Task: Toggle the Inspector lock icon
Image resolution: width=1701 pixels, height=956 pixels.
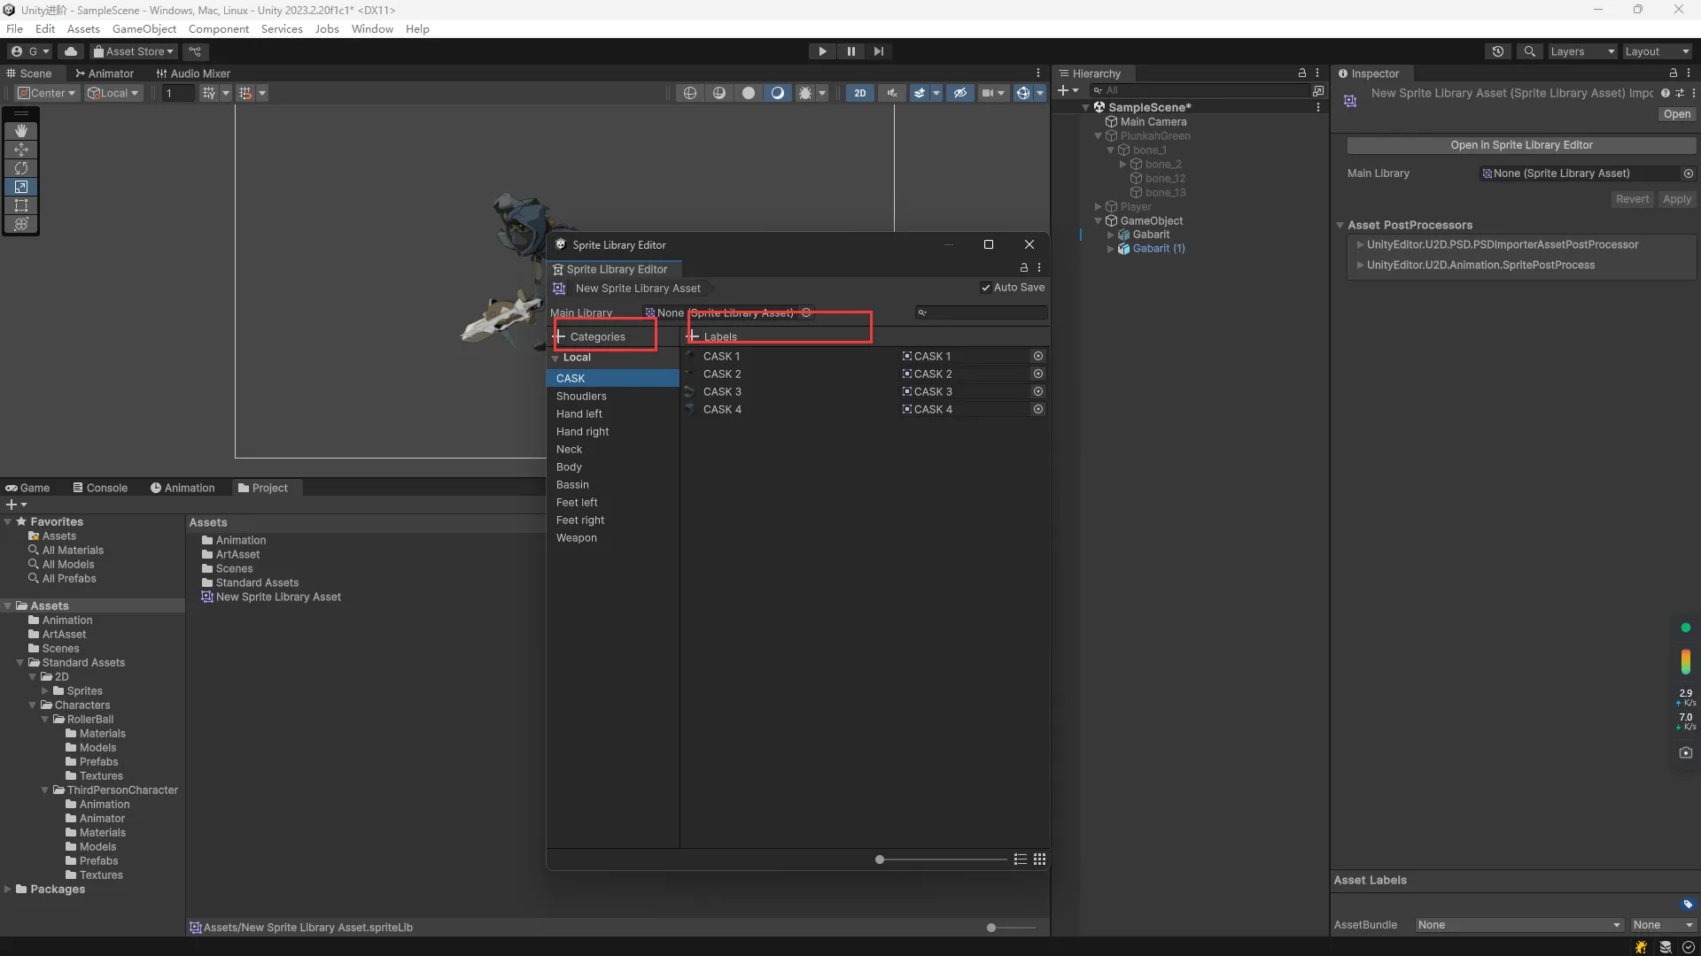Action: click(x=1673, y=73)
